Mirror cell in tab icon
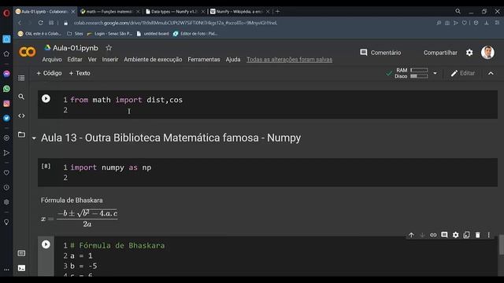The image size is (504, 283). click(x=466, y=235)
